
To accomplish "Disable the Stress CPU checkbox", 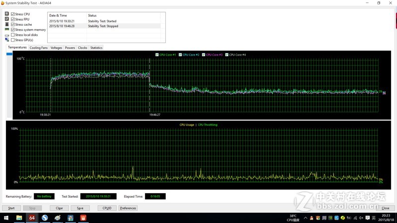I will pyautogui.click(x=13, y=14).
